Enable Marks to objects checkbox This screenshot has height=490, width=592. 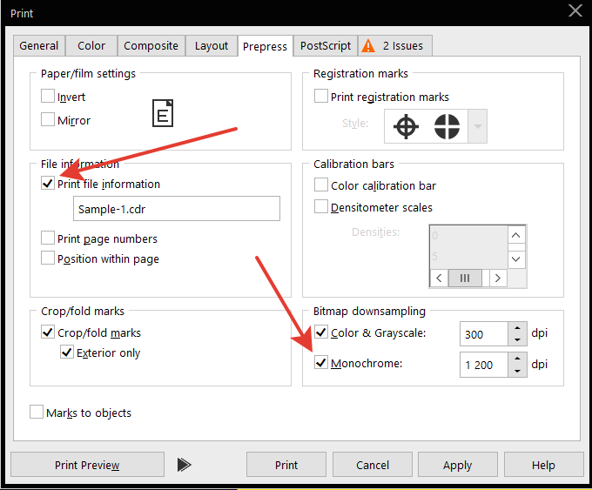tap(37, 412)
